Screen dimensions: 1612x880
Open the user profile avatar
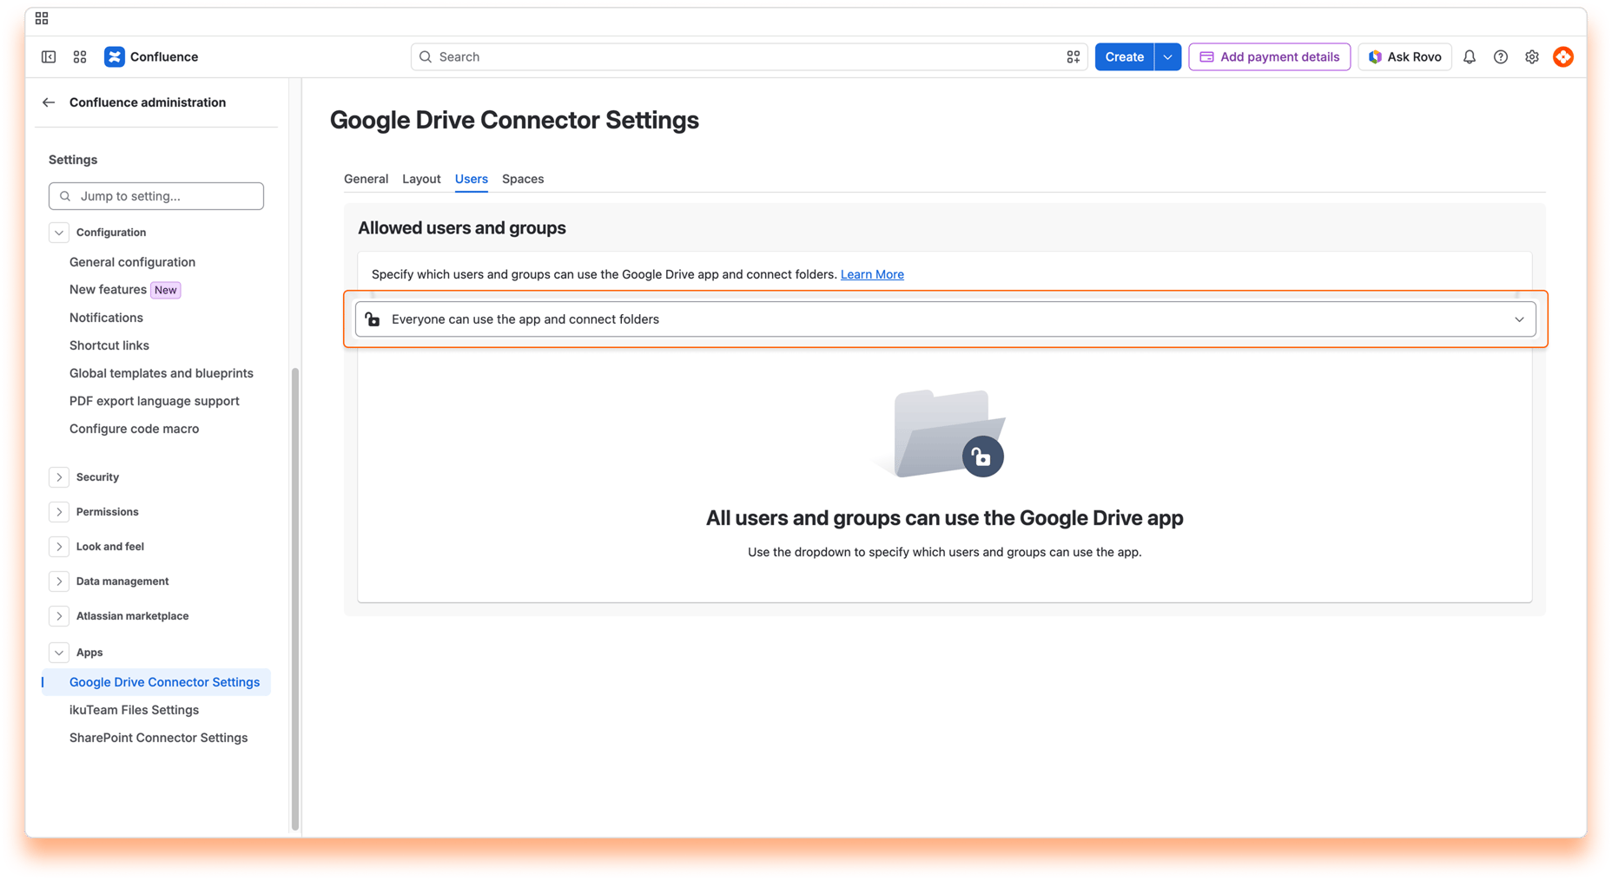click(x=1563, y=57)
